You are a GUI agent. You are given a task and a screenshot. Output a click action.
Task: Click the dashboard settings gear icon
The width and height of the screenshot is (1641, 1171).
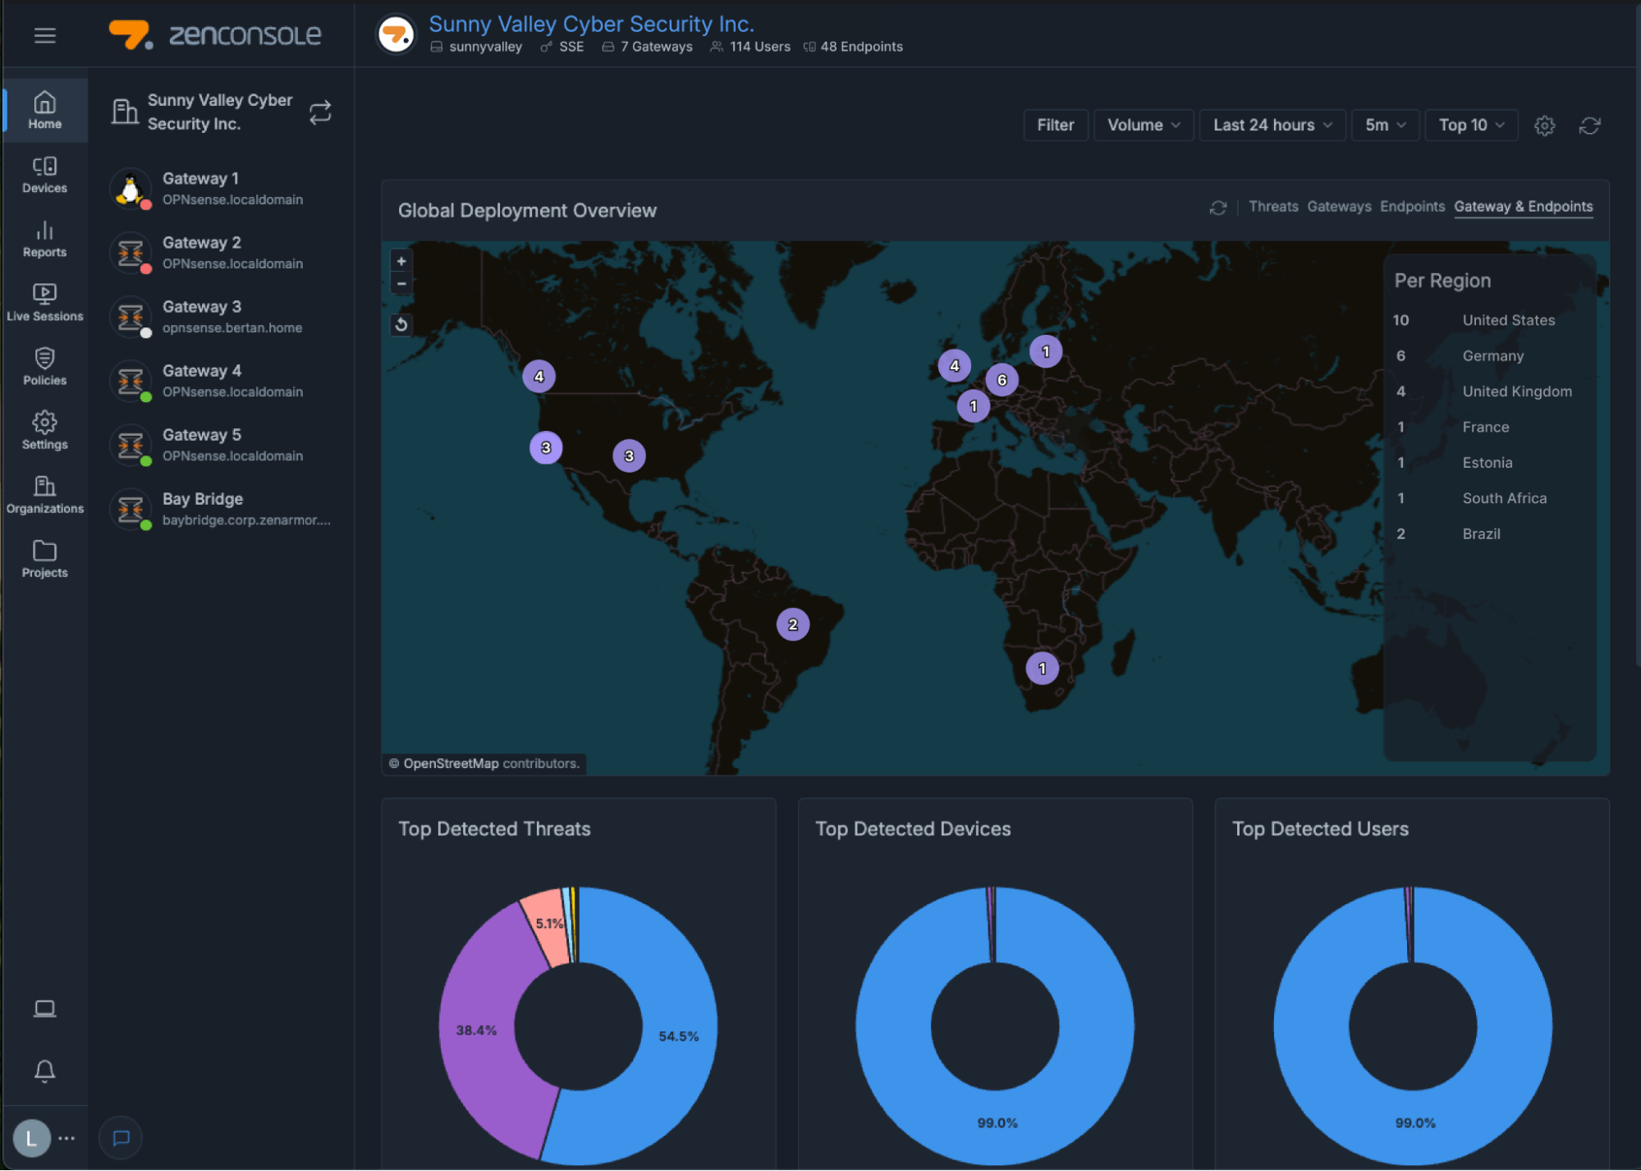tap(1544, 126)
